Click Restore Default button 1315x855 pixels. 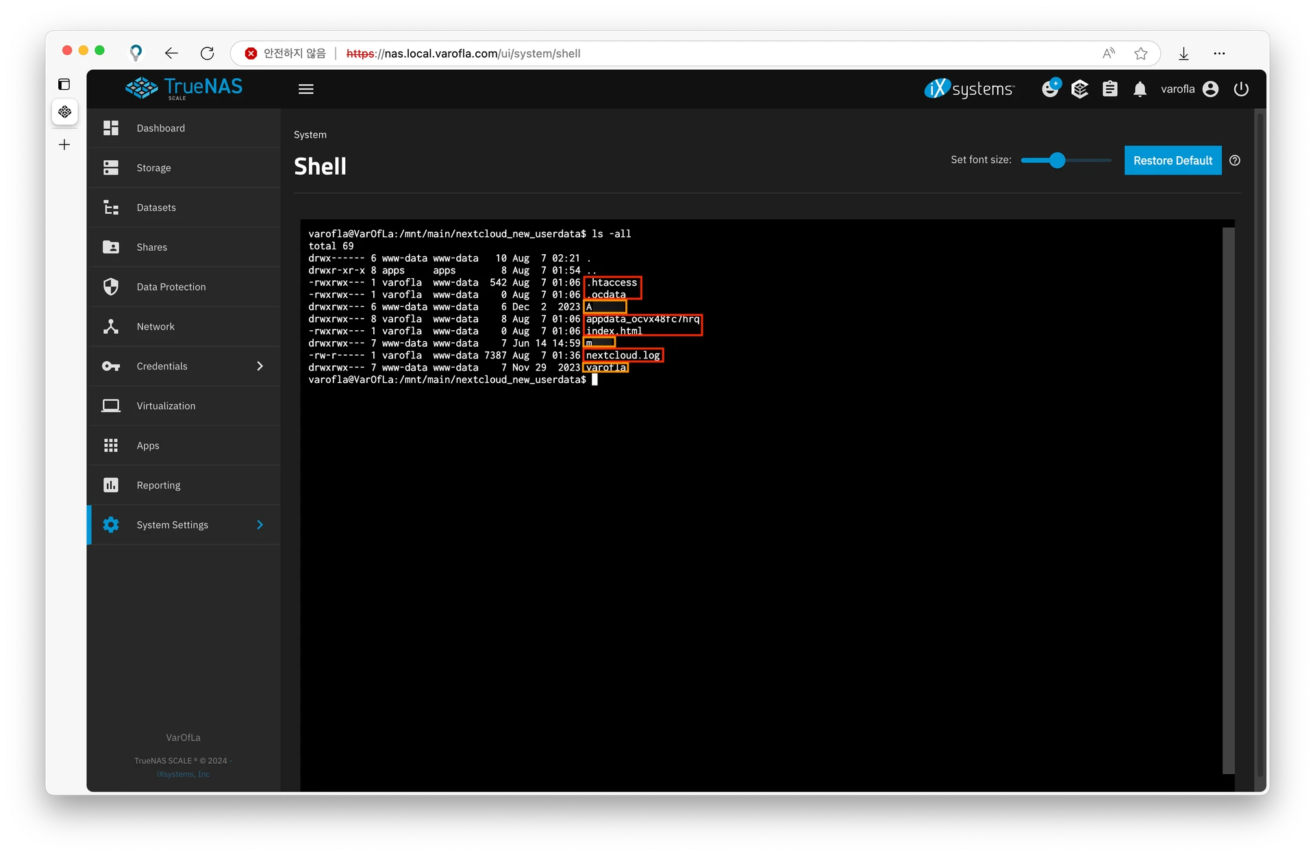click(1173, 160)
